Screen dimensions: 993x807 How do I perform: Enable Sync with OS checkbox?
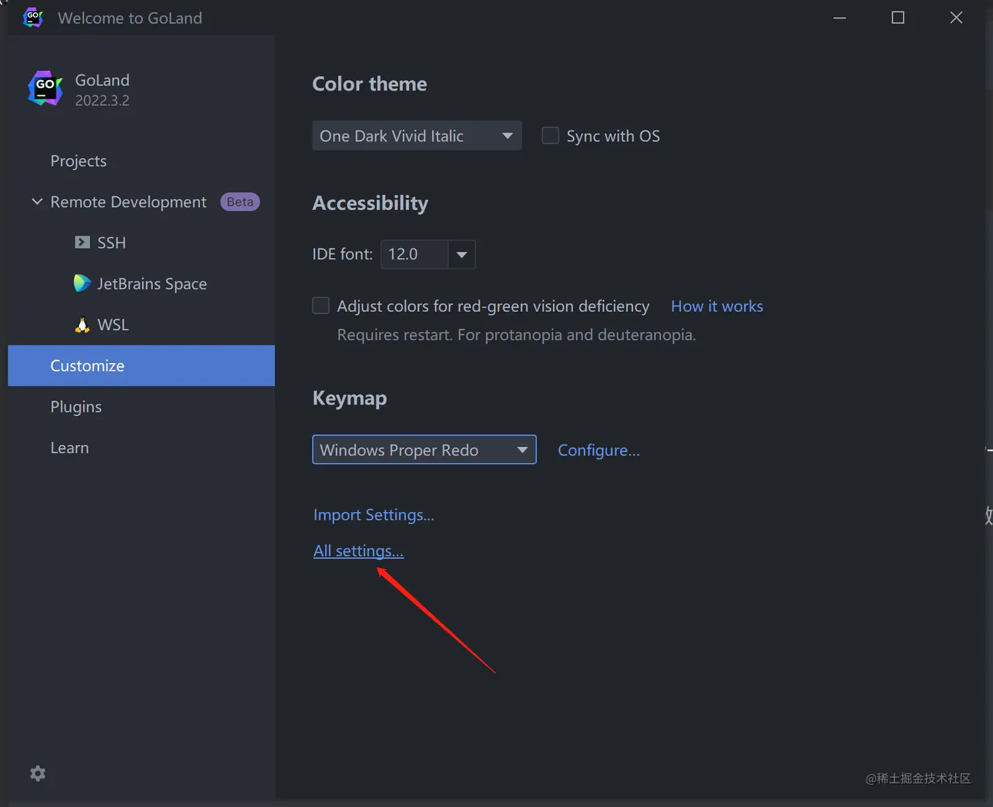coord(550,136)
